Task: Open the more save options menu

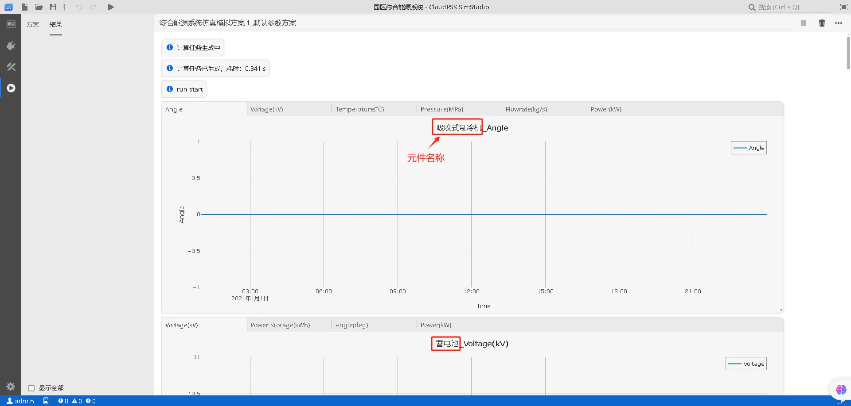Action: point(64,7)
